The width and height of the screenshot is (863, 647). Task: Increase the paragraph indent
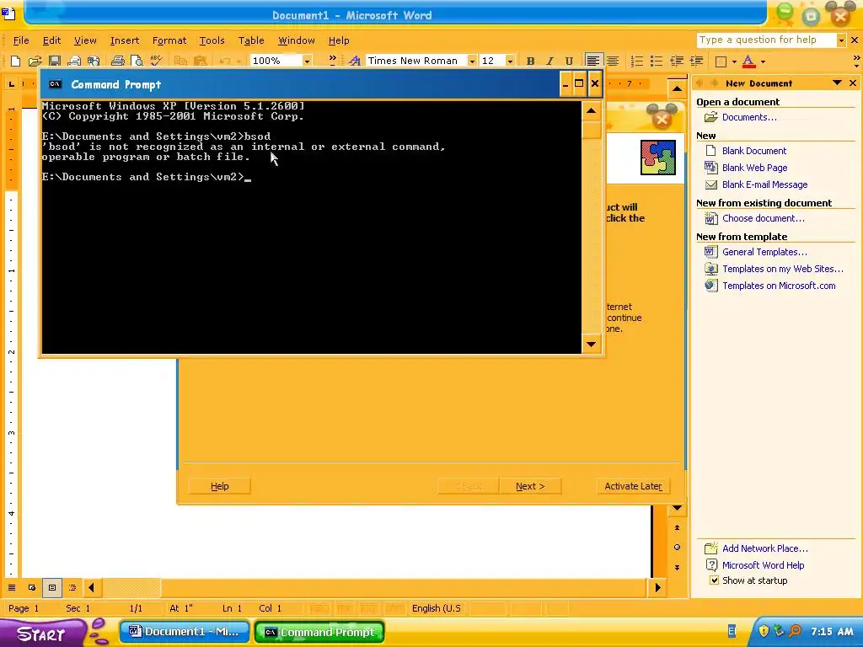pos(696,61)
